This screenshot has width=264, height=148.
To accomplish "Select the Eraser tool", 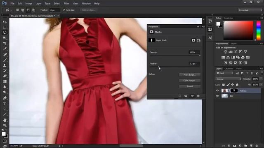I will (5, 76).
